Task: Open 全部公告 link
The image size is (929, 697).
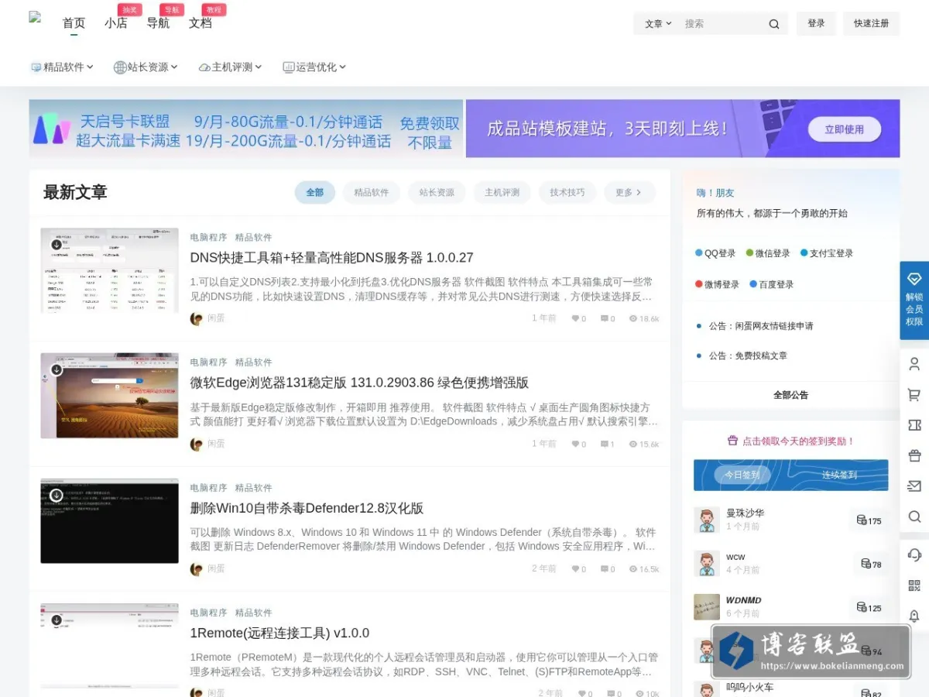Action: (790, 395)
